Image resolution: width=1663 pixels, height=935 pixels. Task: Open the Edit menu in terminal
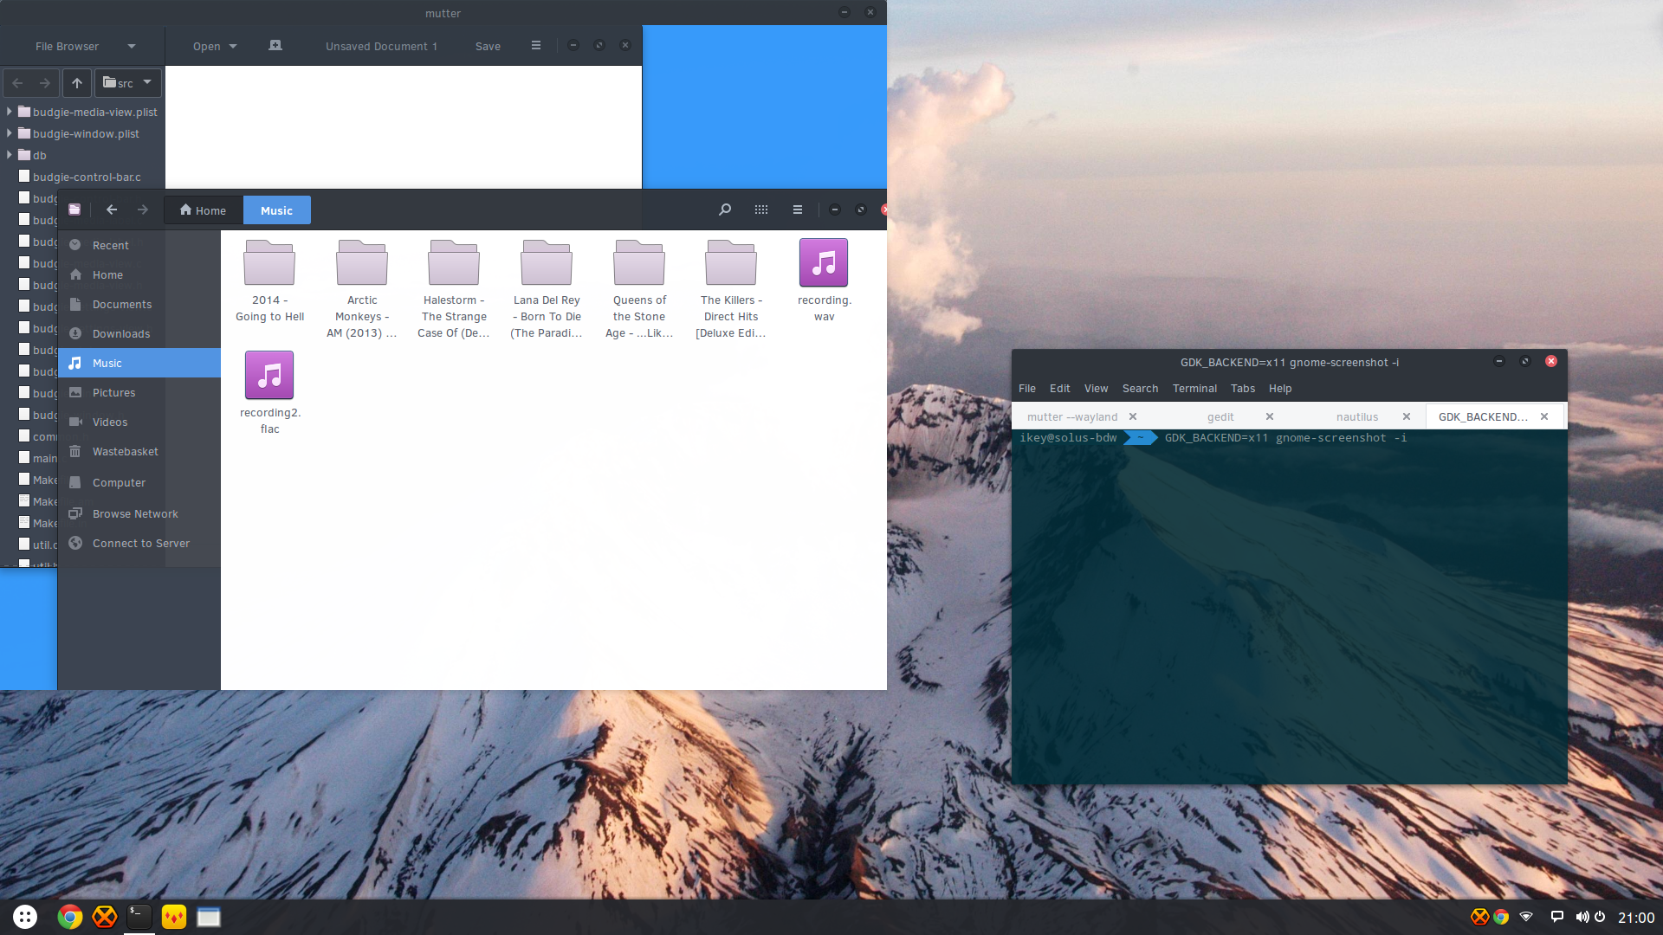[x=1059, y=389]
